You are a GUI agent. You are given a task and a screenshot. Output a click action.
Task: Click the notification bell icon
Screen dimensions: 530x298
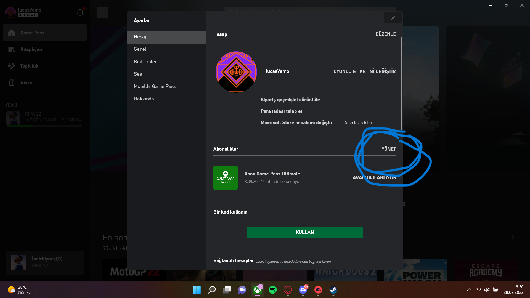point(80,13)
